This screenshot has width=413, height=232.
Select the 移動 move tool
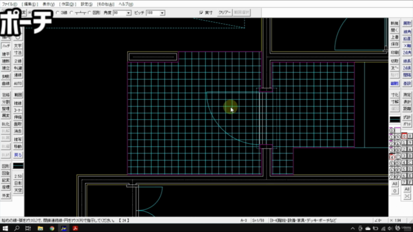(18, 146)
